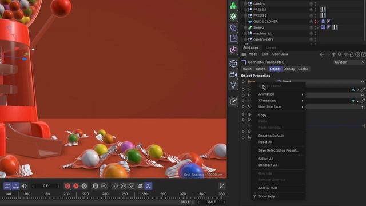Viewport: 366px width, 206px height.
Task: Select the camera tool icon
Action: [233, 74]
